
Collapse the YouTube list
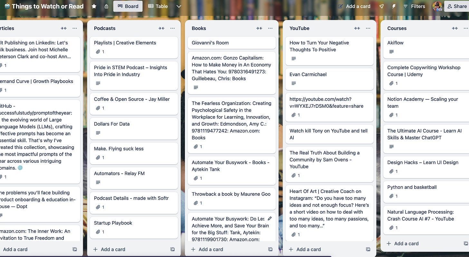click(357, 28)
